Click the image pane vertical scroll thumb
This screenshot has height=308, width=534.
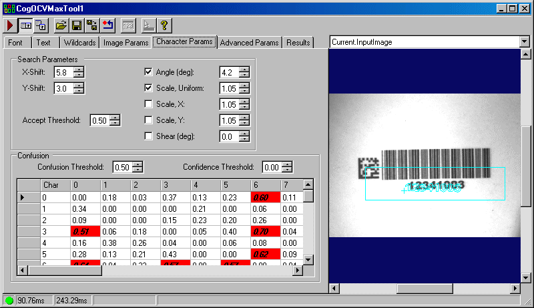(x=526, y=166)
